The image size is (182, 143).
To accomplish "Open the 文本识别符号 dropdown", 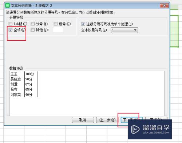I will [124, 30].
